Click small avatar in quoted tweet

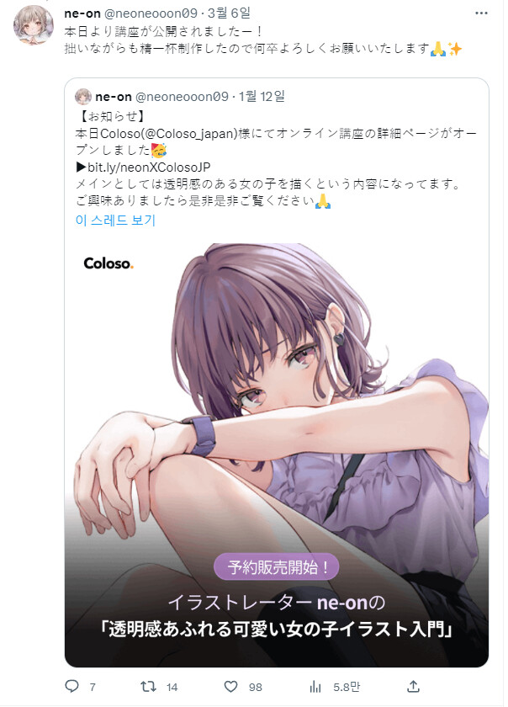[83, 97]
